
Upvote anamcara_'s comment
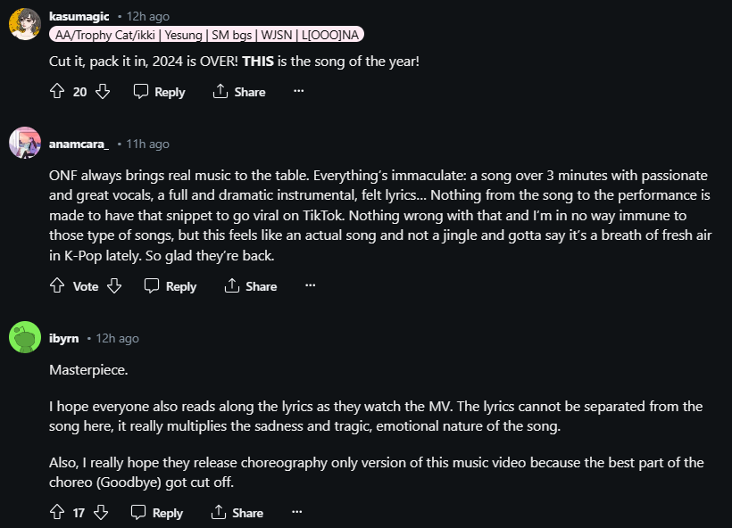tap(57, 286)
